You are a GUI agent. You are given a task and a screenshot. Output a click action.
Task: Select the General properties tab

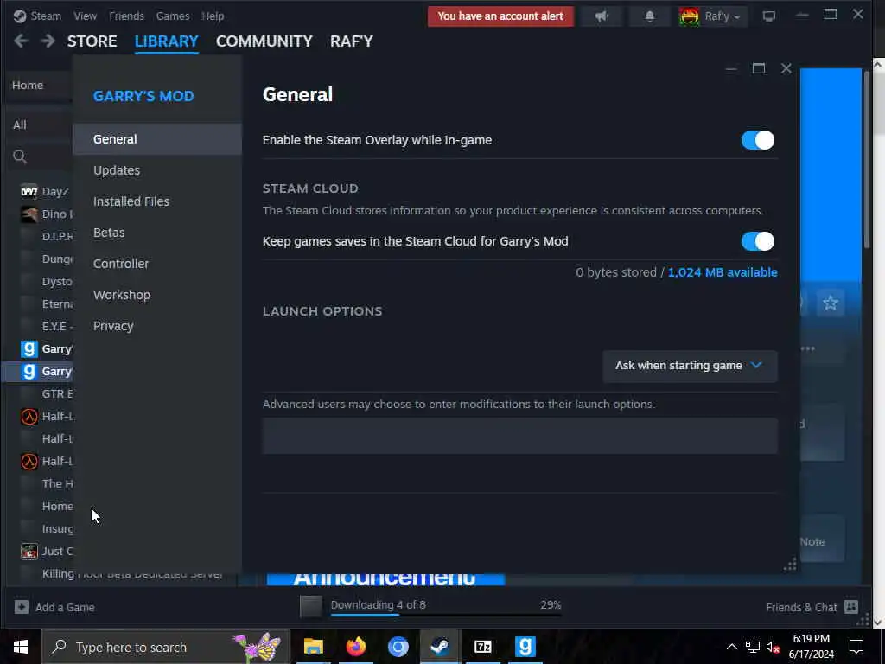157,139
